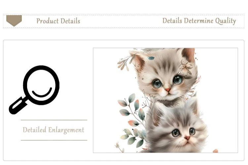Viewport: 248px width, 165px height.
Task: Click the line below Detailed Enlargement
Action: tap(54, 140)
